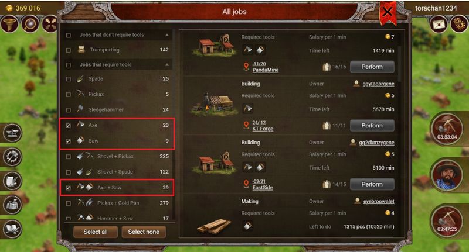Enable the Transporting checkbox
The image size is (469, 252).
click(x=69, y=50)
